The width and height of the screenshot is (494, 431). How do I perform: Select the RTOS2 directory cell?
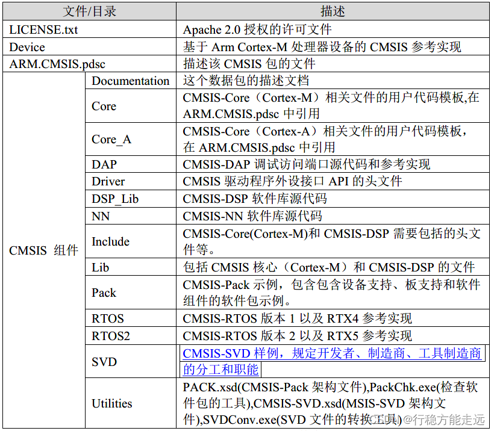click(x=131, y=336)
